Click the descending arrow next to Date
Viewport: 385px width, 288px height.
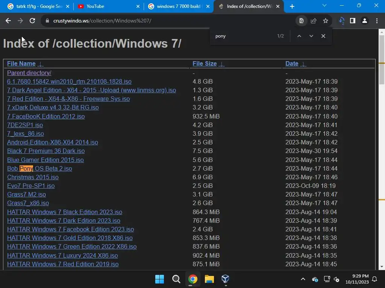(303, 64)
